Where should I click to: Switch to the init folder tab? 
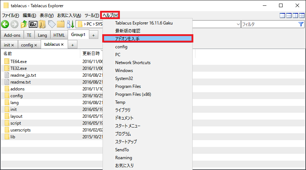click(7, 45)
